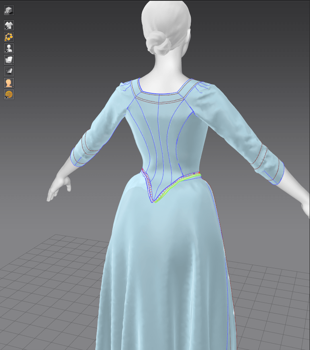The image size is (310, 350).
Task: Click the render cube icon atop the toolbar
Action: (9, 10)
